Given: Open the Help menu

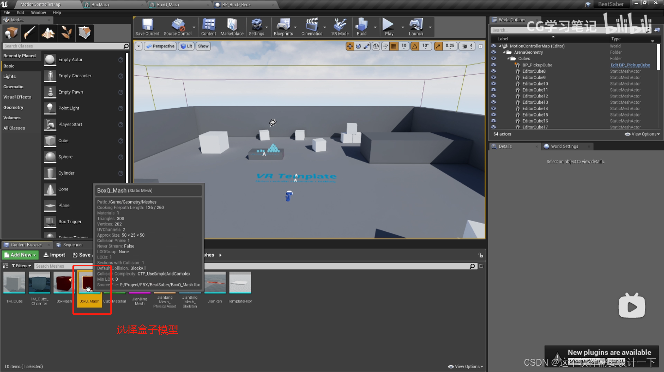Looking at the screenshot, I should click(57, 13).
